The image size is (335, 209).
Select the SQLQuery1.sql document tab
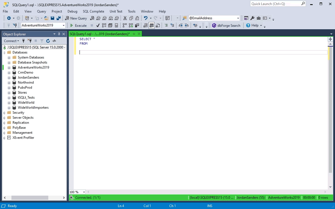click(x=100, y=34)
